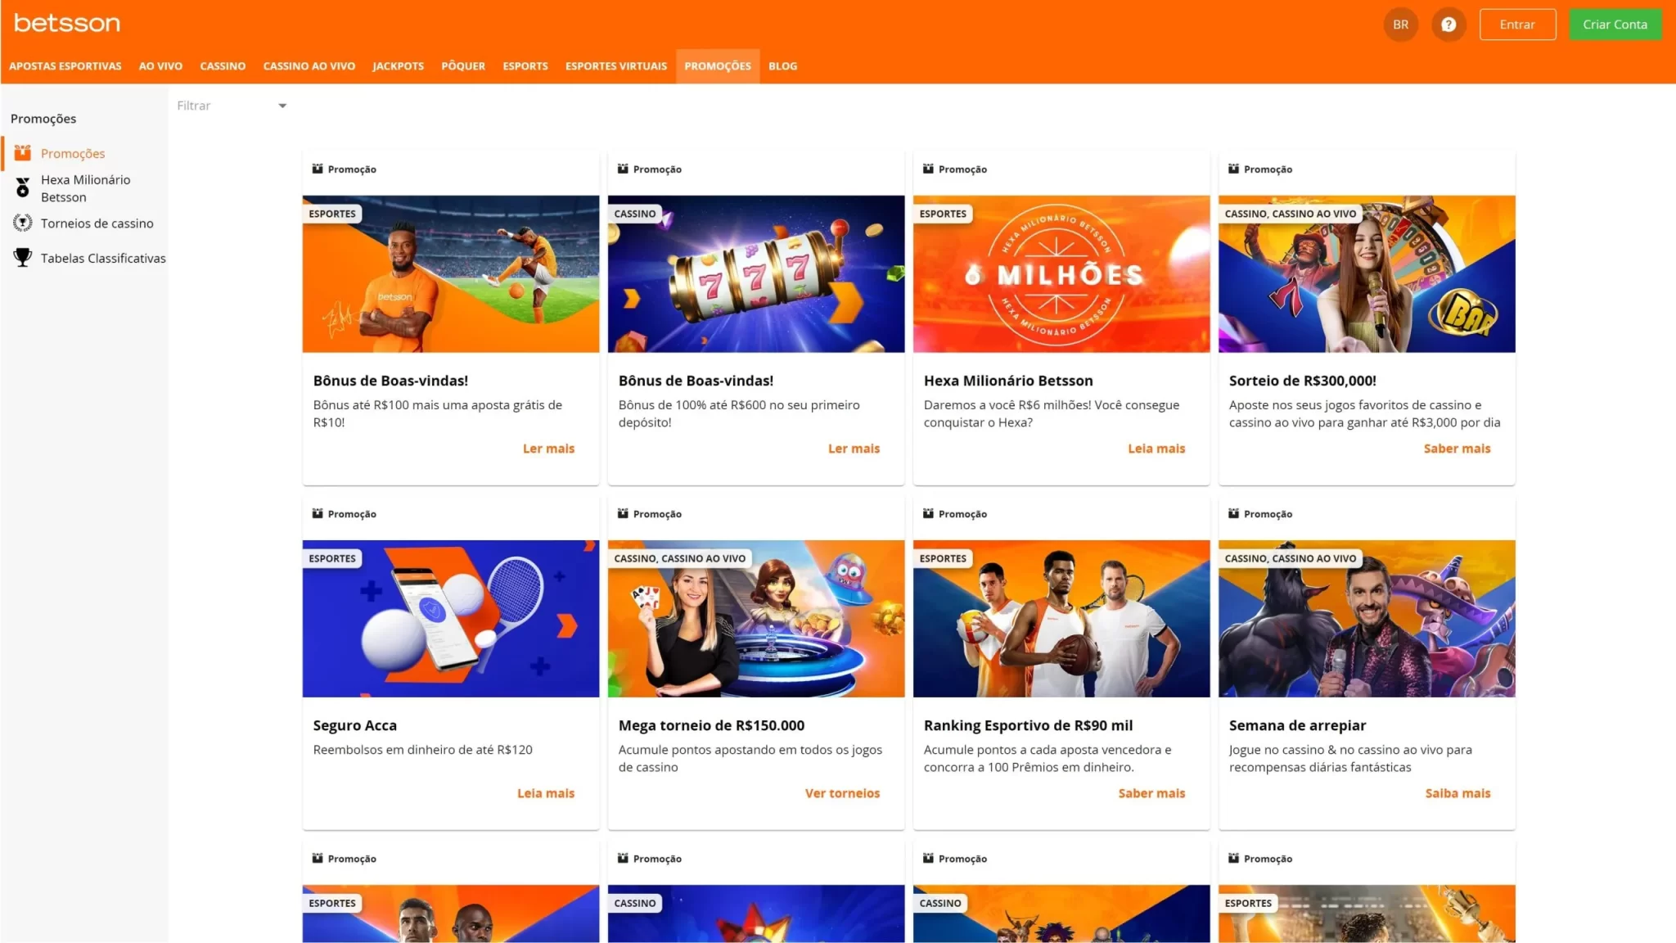Viewport: 1676px width, 943px height.
Task: Click Ler mais on cassino Bônus de Boas-vindas
Action: tap(854, 449)
